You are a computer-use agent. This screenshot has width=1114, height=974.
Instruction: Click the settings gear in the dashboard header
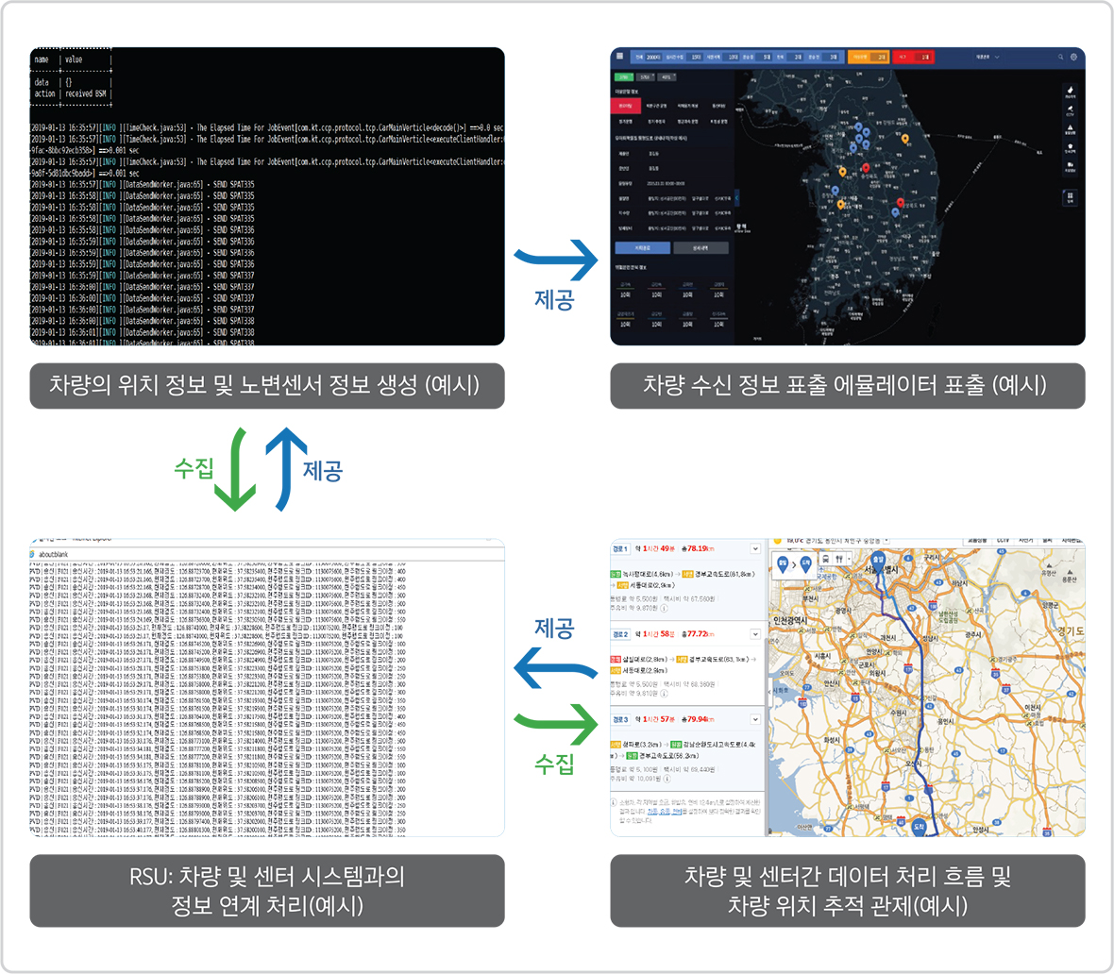[1073, 58]
